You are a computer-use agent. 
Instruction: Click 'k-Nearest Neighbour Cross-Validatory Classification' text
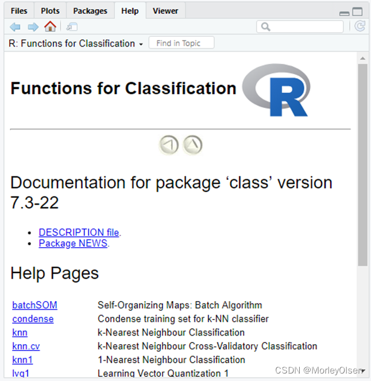[x=207, y=346]
